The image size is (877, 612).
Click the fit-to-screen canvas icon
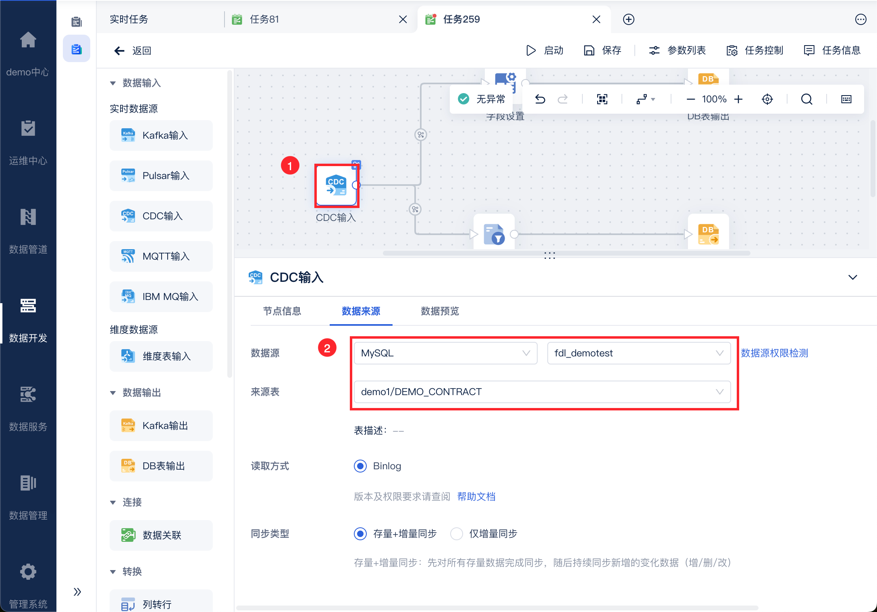(602, 99)
